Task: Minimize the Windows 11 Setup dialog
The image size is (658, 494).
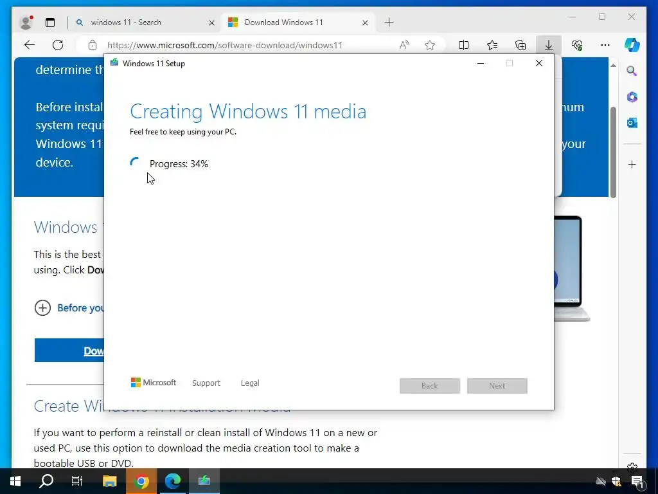Action: click(481, 63)
